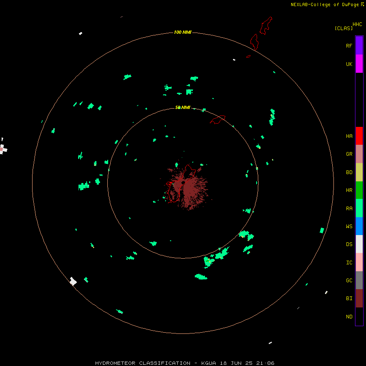Click the Hydrometeor Classification KGUA title caption

click(x=185, y=363)
